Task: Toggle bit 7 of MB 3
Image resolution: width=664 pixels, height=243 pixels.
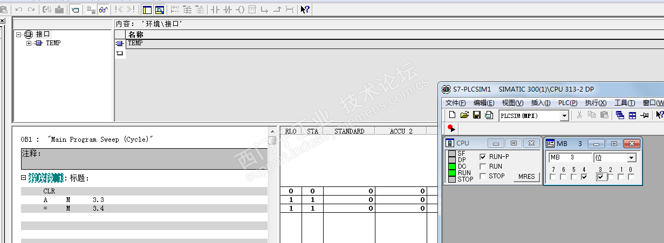Action: coord(553,177)
